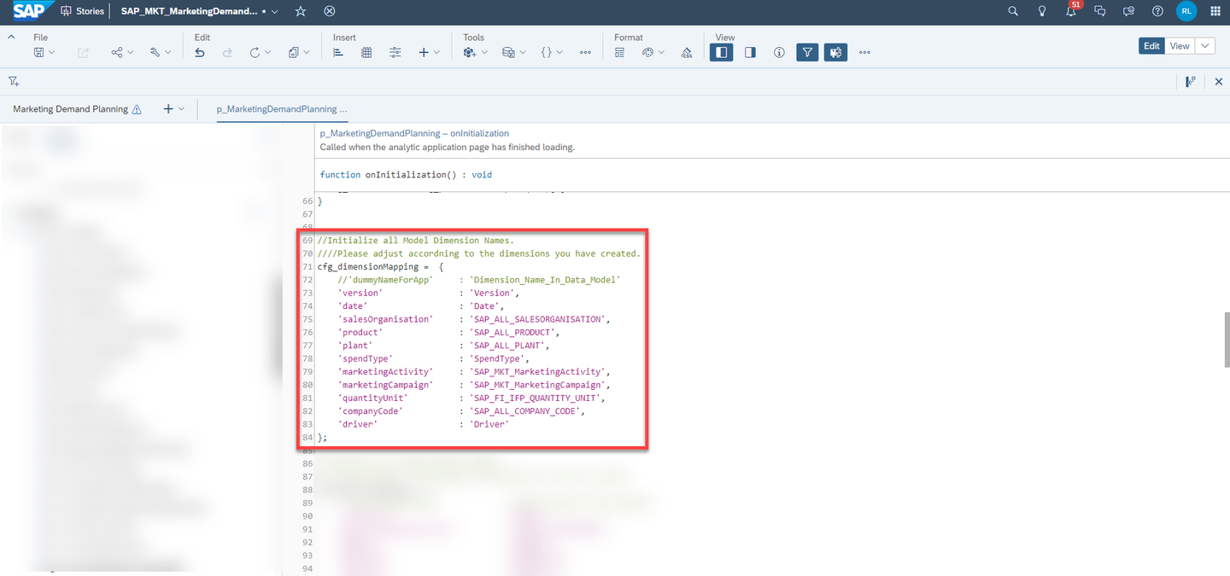Open search in the top bar
Screen dimensions: 1230x576
coord(1013,11)
